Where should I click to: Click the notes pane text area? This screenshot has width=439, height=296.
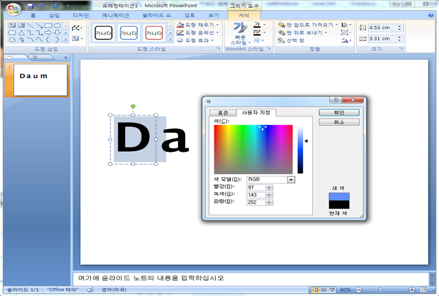coord(251,278)
